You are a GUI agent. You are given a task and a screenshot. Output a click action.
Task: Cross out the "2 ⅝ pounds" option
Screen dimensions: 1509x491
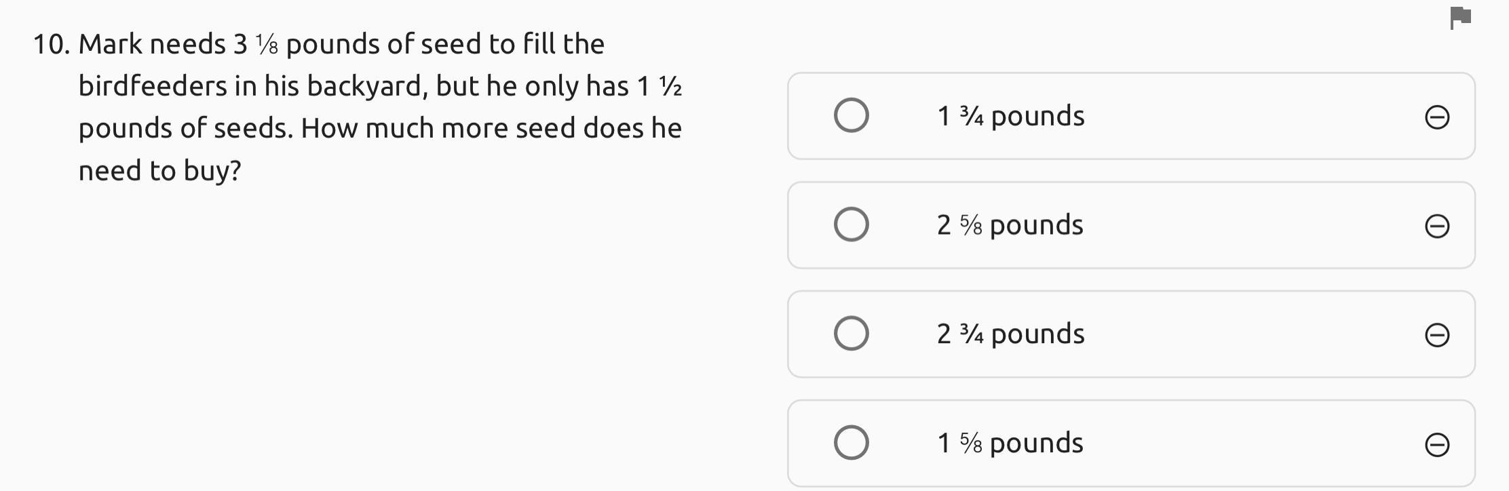coord(1436,226)
